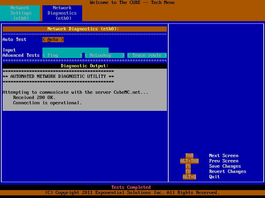Click the Welcome to The CUBE title
The width and height of the screenshot is (265, 198).
click(x=132, y=3)
